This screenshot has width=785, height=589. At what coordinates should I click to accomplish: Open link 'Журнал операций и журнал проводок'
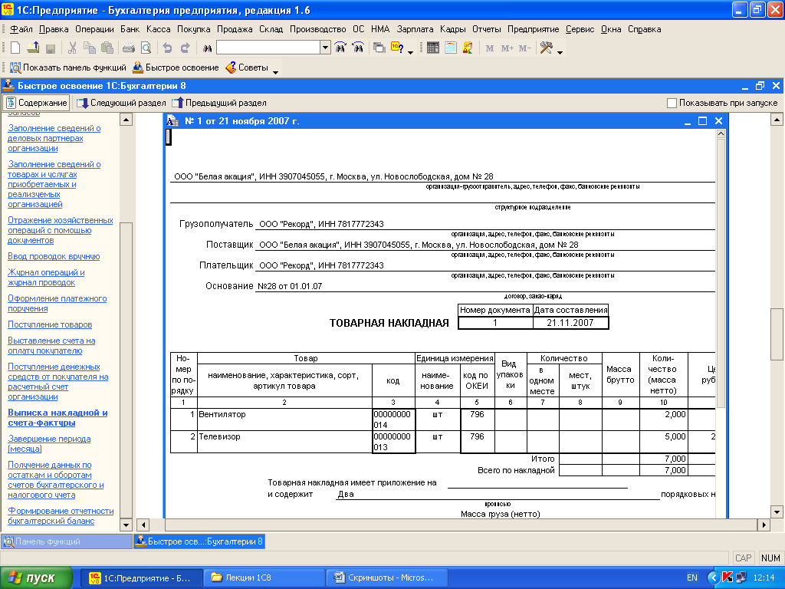[46, 278]
